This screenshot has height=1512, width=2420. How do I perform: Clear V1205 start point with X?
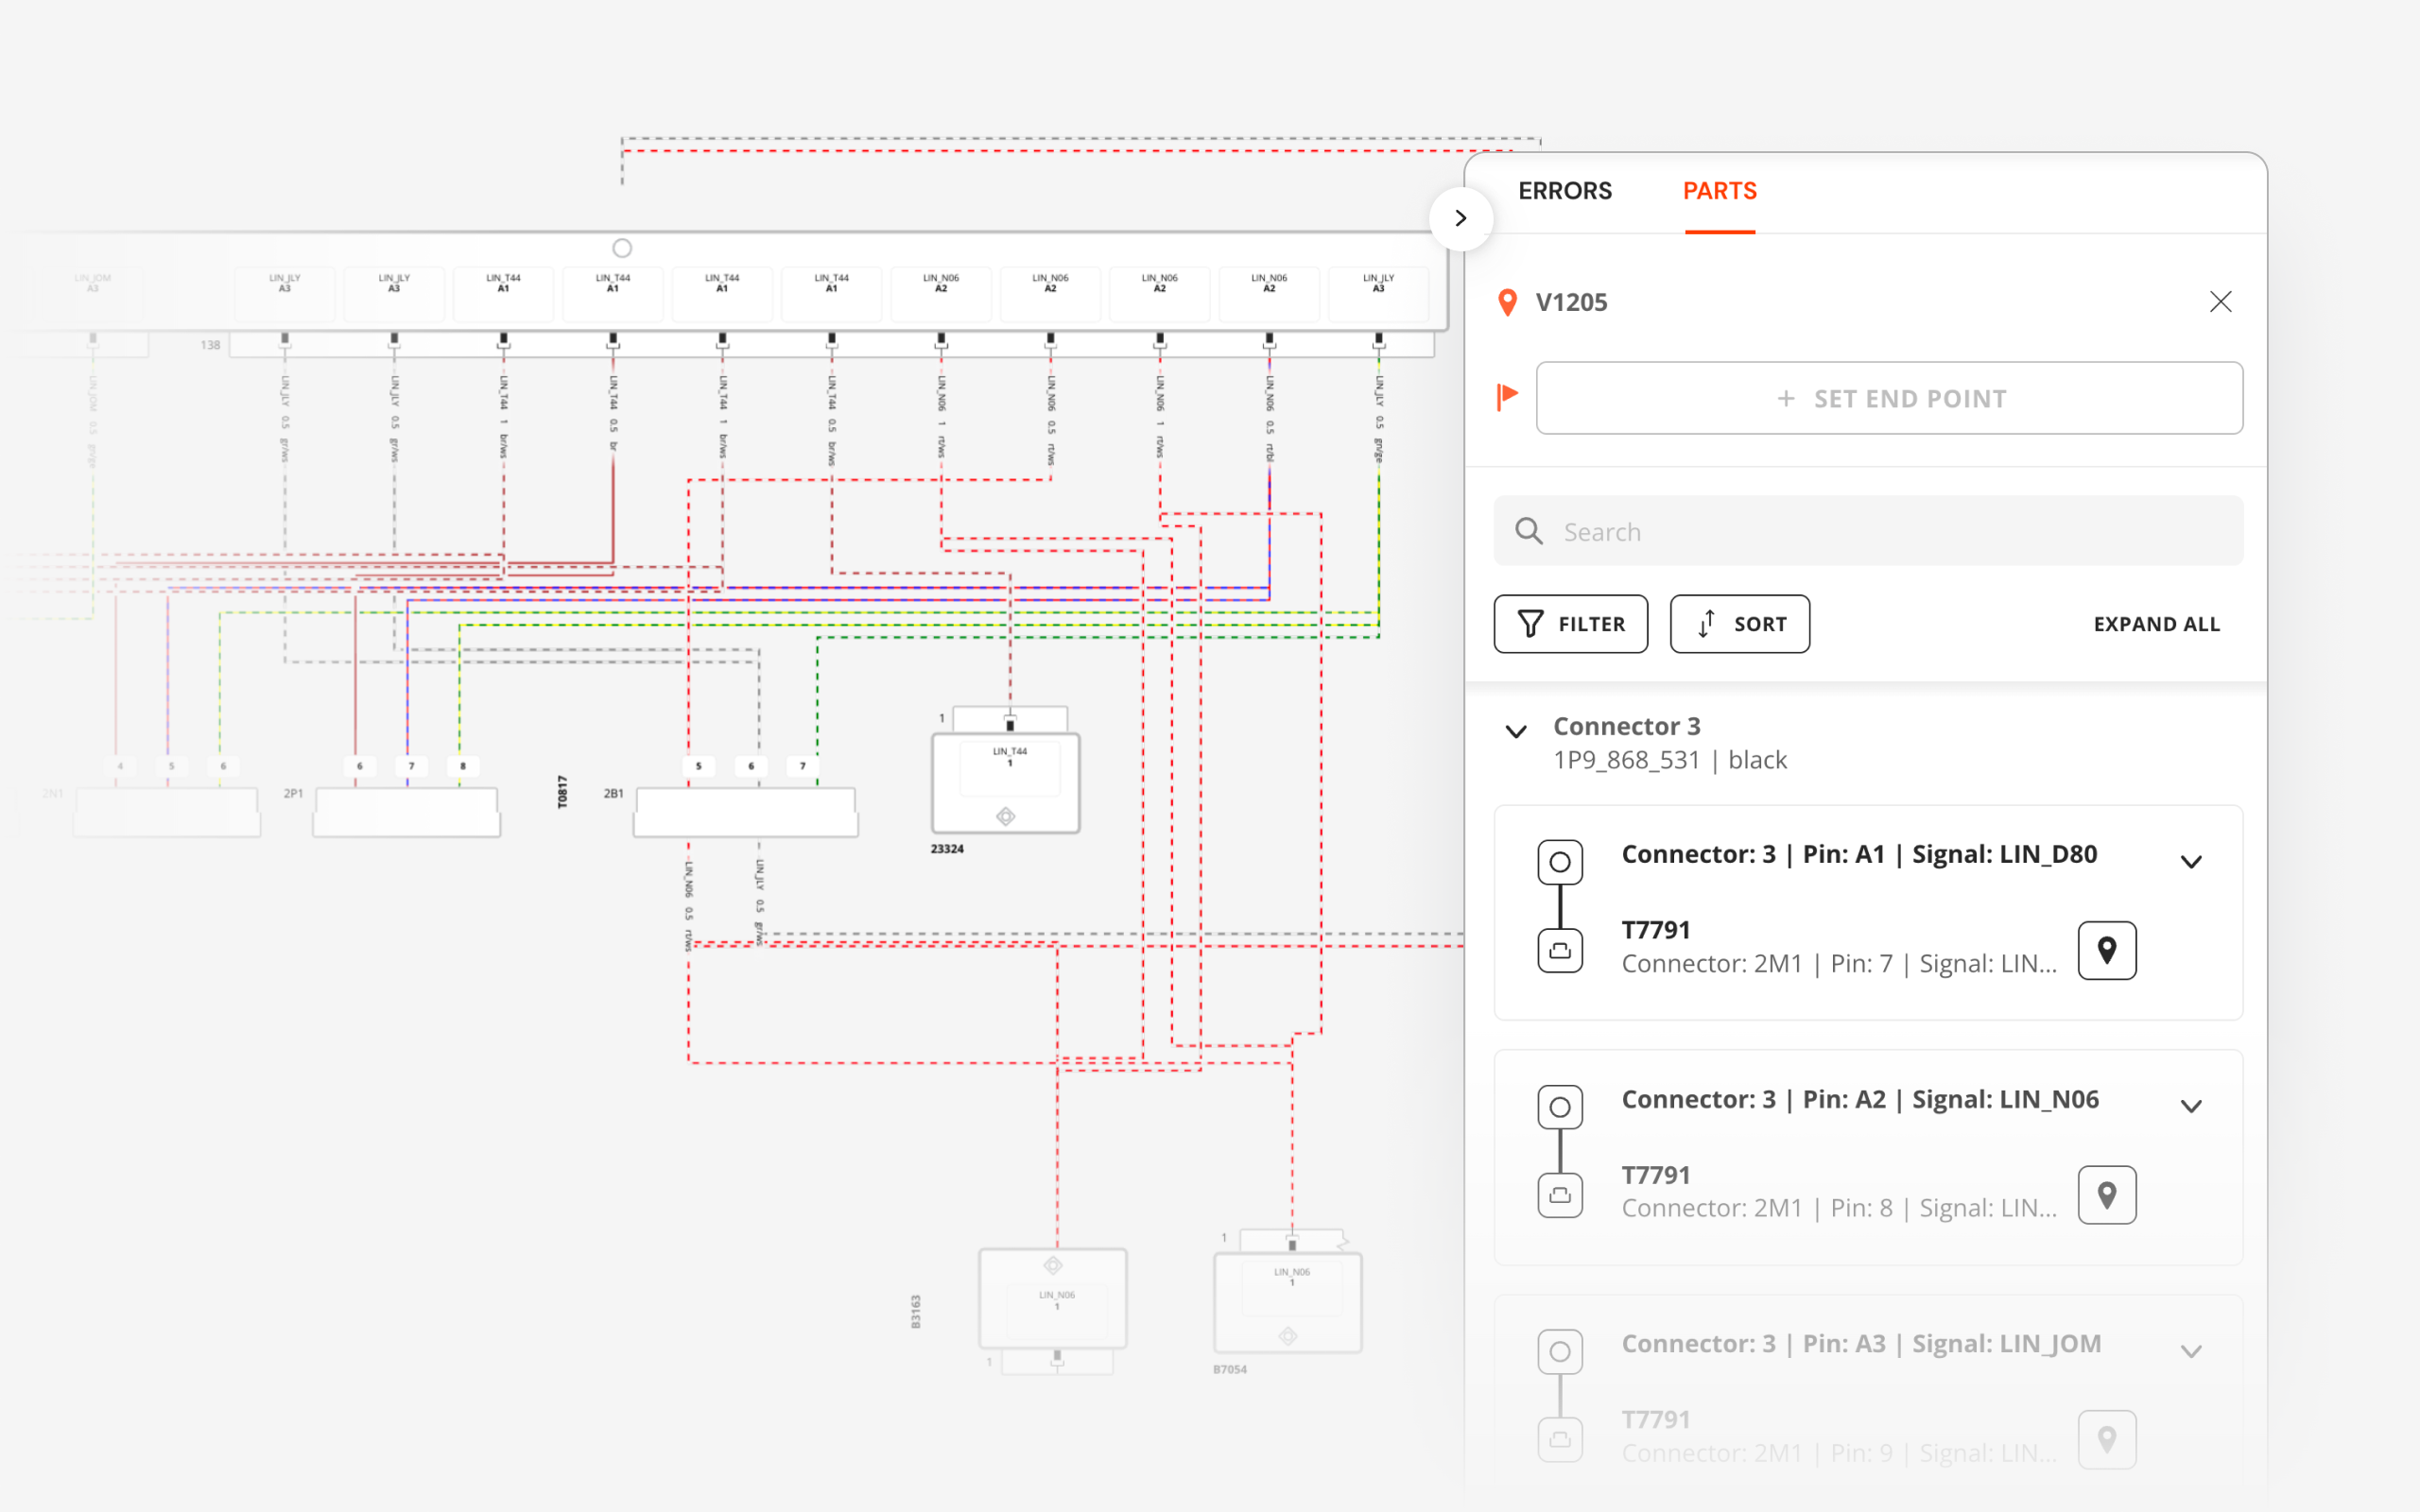[x=2220, y=302]
